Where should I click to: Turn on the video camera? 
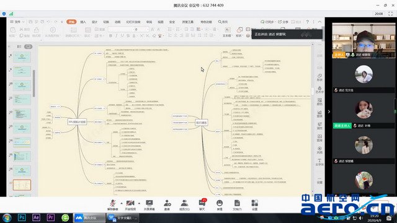[x=130, y=205]
